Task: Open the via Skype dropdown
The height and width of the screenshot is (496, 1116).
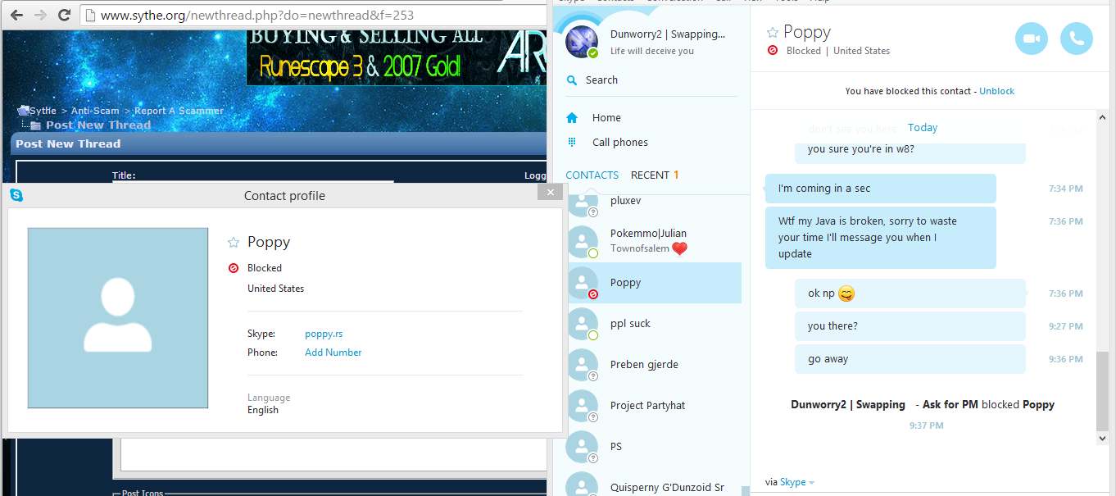Action: 796,482
